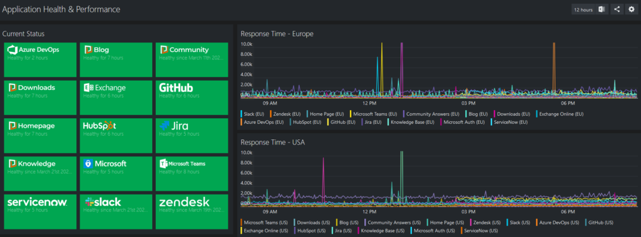The width and height of the screenshot is (641, 237).
Task: Toggle HubSpot (US) legend series
Action: click(x=310, y=231)
